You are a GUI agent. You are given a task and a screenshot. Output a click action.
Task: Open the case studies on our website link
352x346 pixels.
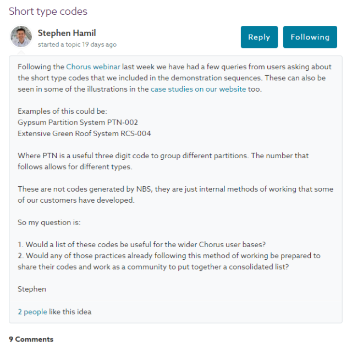[198, 89]
